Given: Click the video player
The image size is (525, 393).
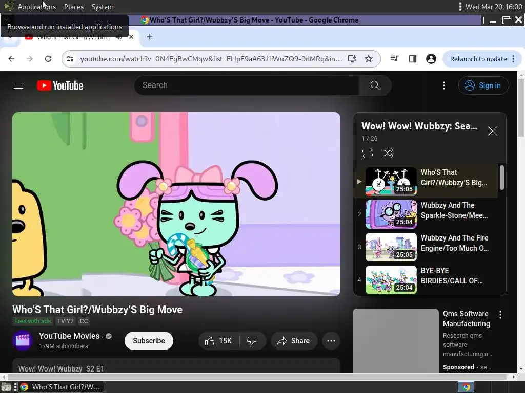Looking at the screenshot, I should click(x=176, y=204).
